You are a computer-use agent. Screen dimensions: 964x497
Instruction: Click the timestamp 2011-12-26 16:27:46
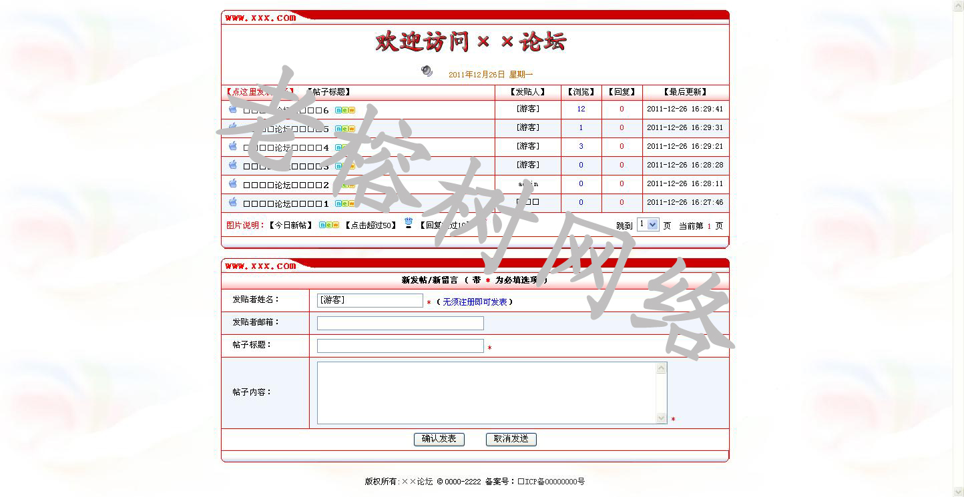685,202
